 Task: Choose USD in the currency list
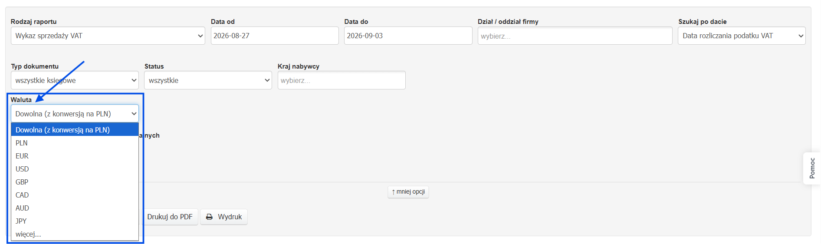75,169
